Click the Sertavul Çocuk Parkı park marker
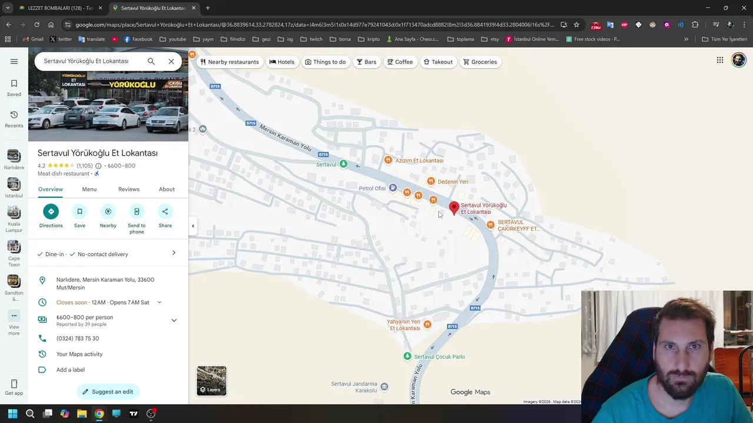Screen dimensions: 753x423 click(407, 357)
